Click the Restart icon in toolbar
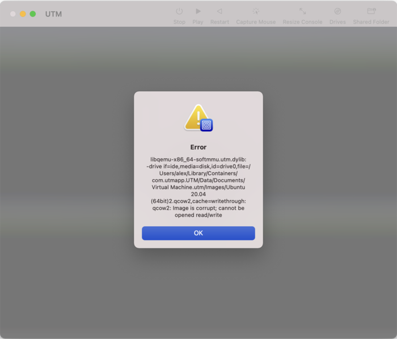Image resolution: width=397 pixels, height=339 pixels. 219,11
